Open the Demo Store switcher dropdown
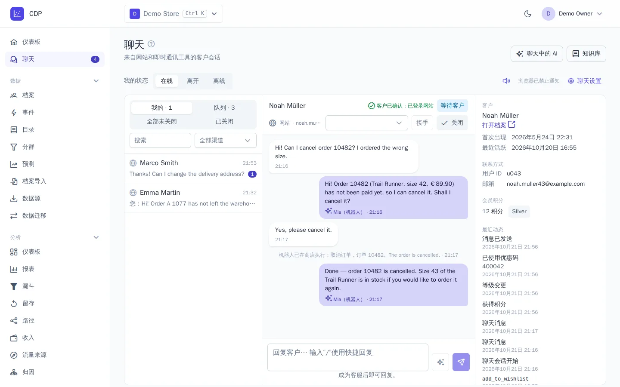This screenshot has height=387, width=620. point(174,14)
